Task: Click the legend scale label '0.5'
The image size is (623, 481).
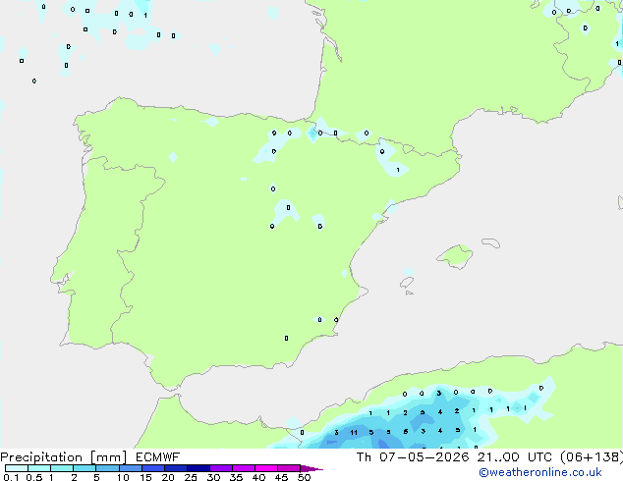Action: click(x=33, y=477)
